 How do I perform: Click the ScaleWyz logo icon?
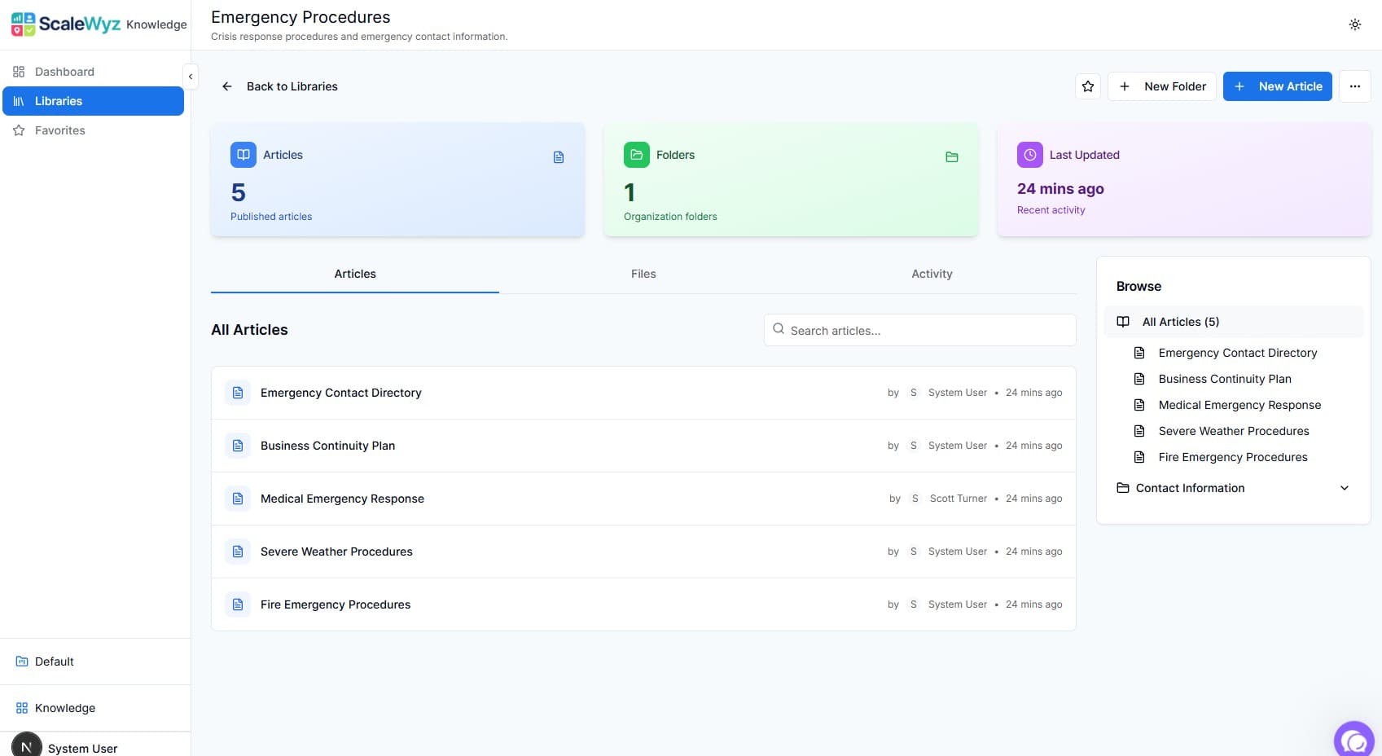[23, 24]
